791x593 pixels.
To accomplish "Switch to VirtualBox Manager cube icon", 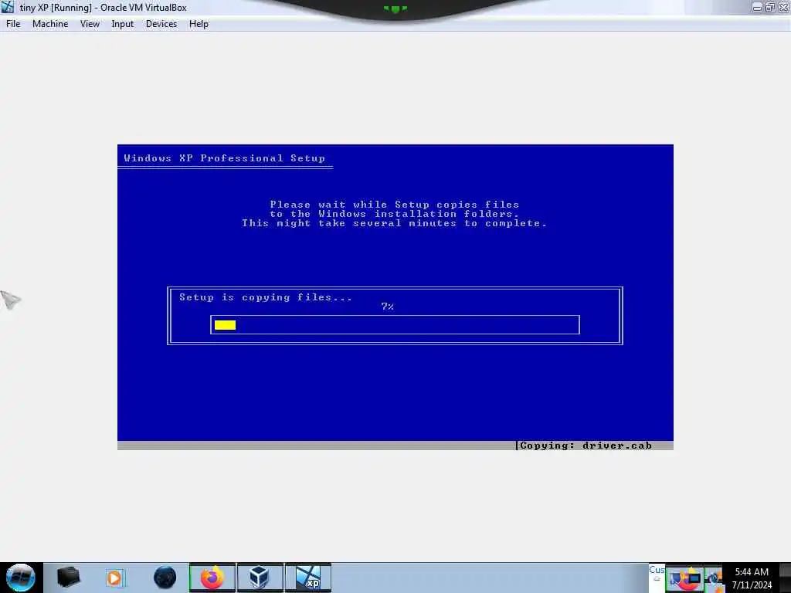I will (x=260, y=578).
